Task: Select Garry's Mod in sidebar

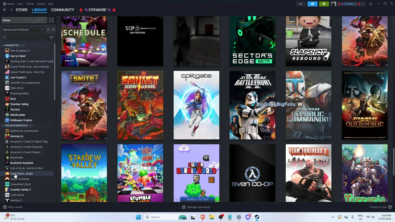Action: pos(18,56)
